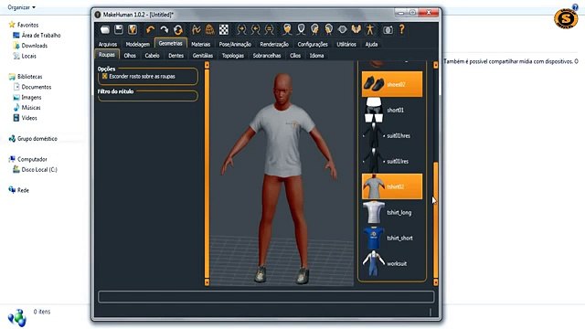Switch to the Pose/Animação tab
This screenshot has width=585, height=329.
[x=235, y=44]
